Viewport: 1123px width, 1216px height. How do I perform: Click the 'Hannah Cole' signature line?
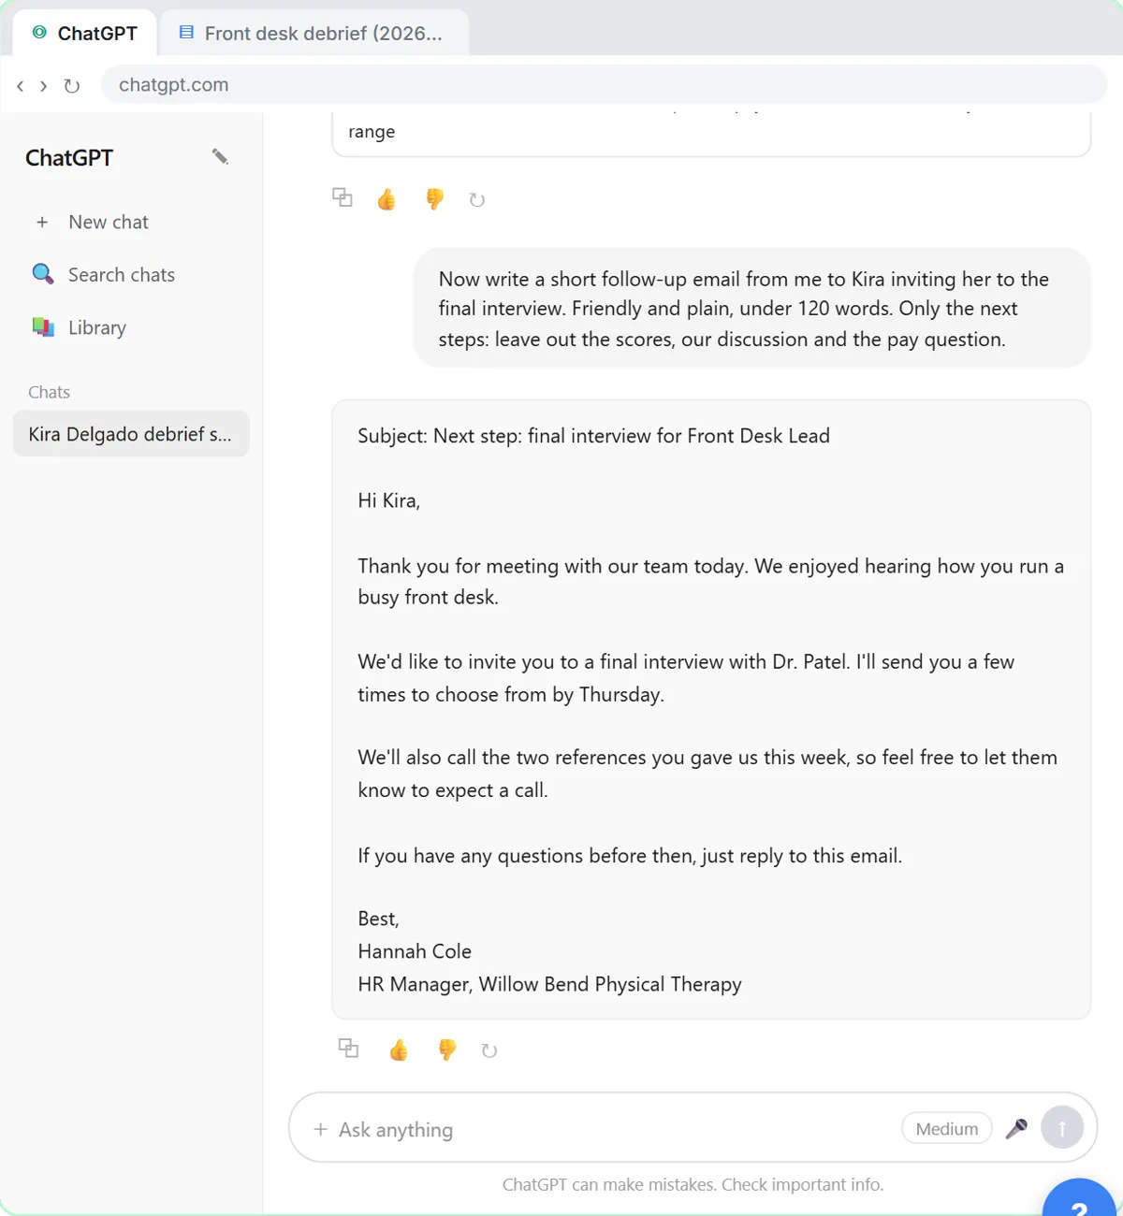(415, 951)
